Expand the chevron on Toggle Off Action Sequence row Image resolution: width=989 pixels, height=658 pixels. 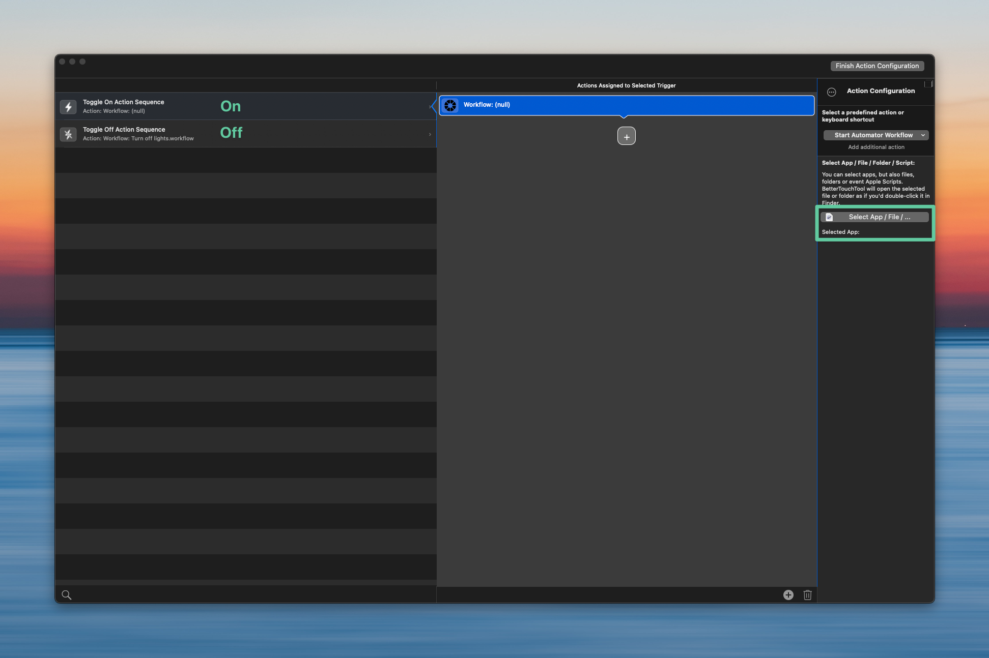coord(430,134)
